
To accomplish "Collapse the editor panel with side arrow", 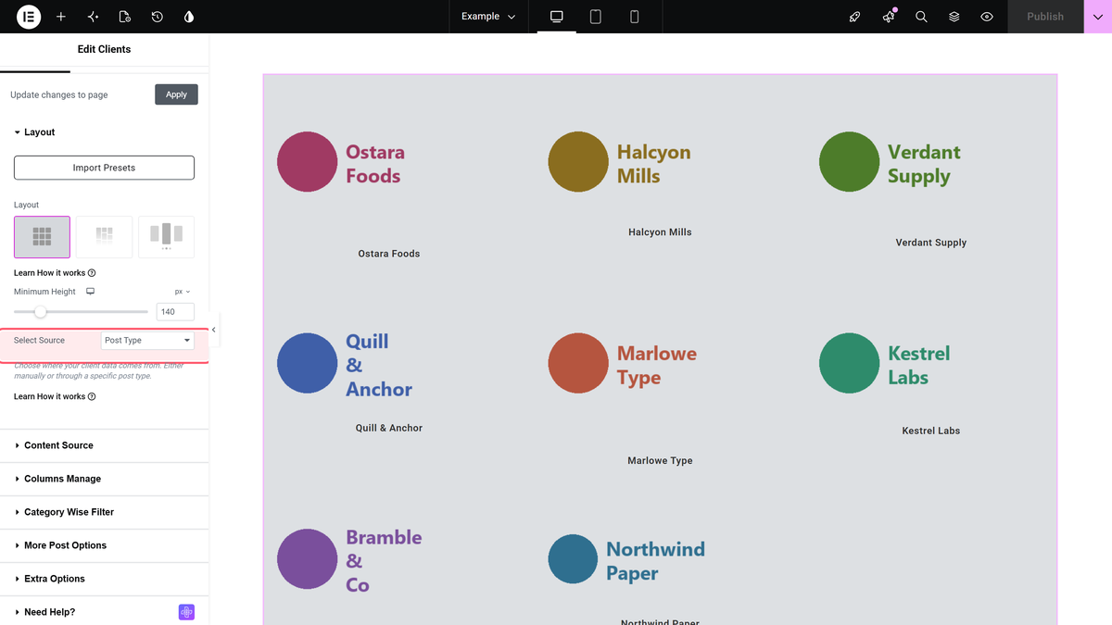I will [214, 330].
